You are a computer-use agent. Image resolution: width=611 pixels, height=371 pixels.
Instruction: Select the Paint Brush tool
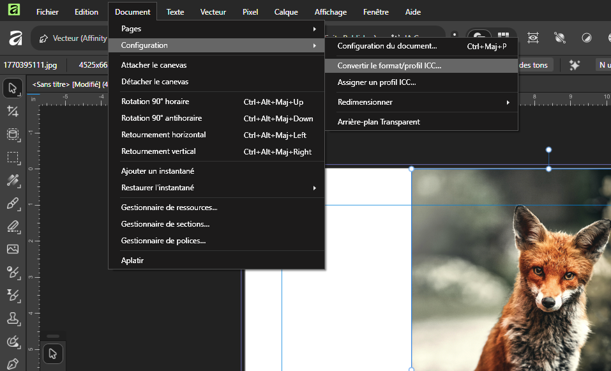coord(13,203)
